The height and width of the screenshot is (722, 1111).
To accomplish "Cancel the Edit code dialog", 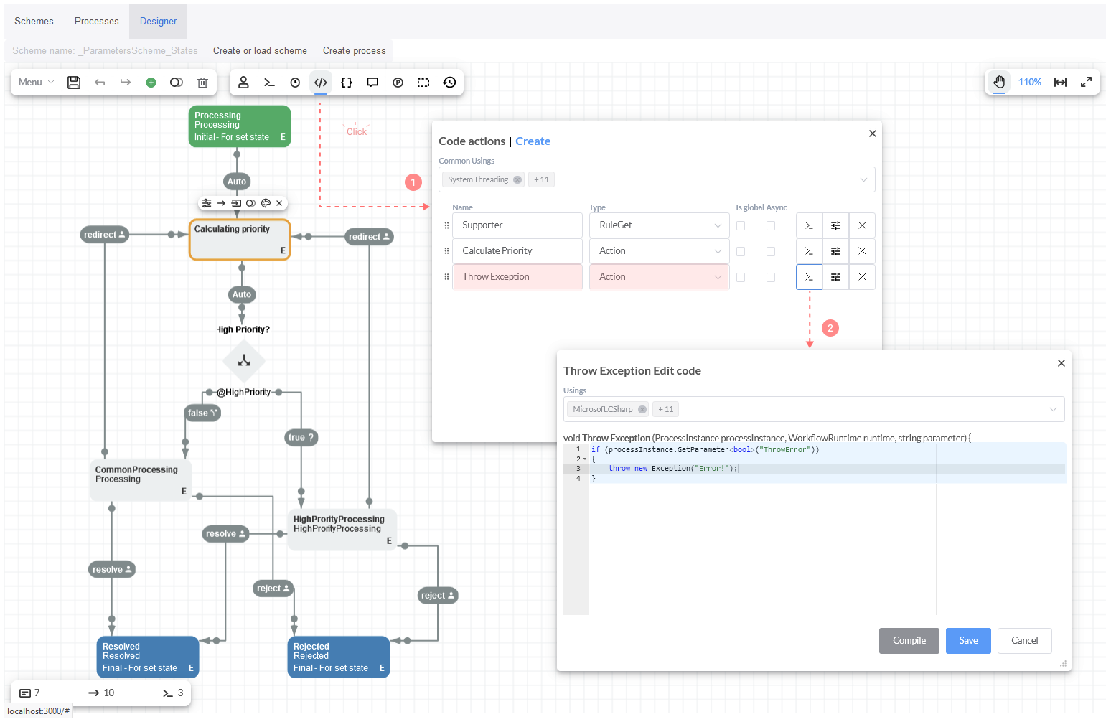I will pyautogui.click(x=1025, y=641).
